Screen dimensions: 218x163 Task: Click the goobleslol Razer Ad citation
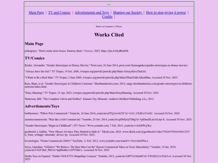coord(107,133)
